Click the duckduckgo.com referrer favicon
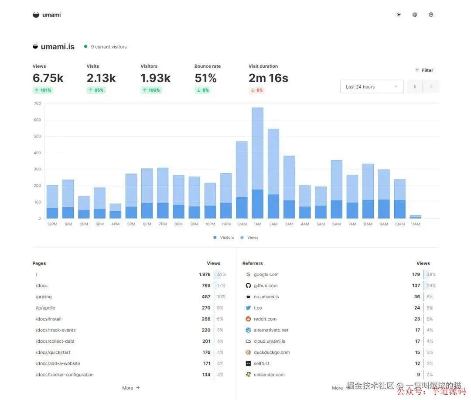Screen dimensions: 471x400 click(x=248, y=352)
